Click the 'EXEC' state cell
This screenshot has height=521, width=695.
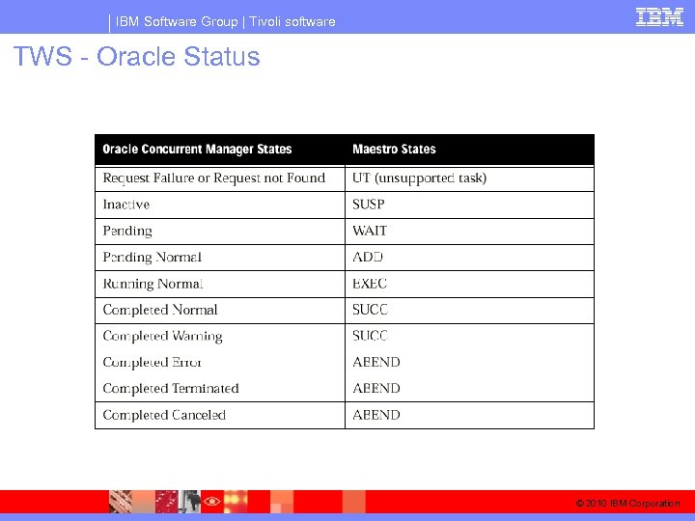click(469, 284)
